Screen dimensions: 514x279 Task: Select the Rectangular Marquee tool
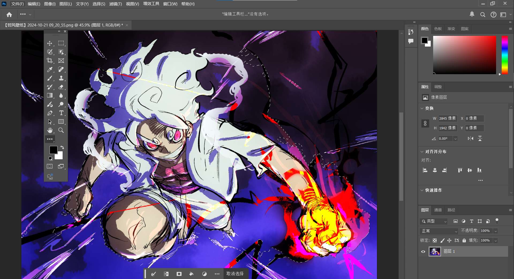tap(61, 43)
